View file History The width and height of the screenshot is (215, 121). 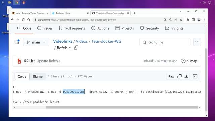click(x=189, y=61)
